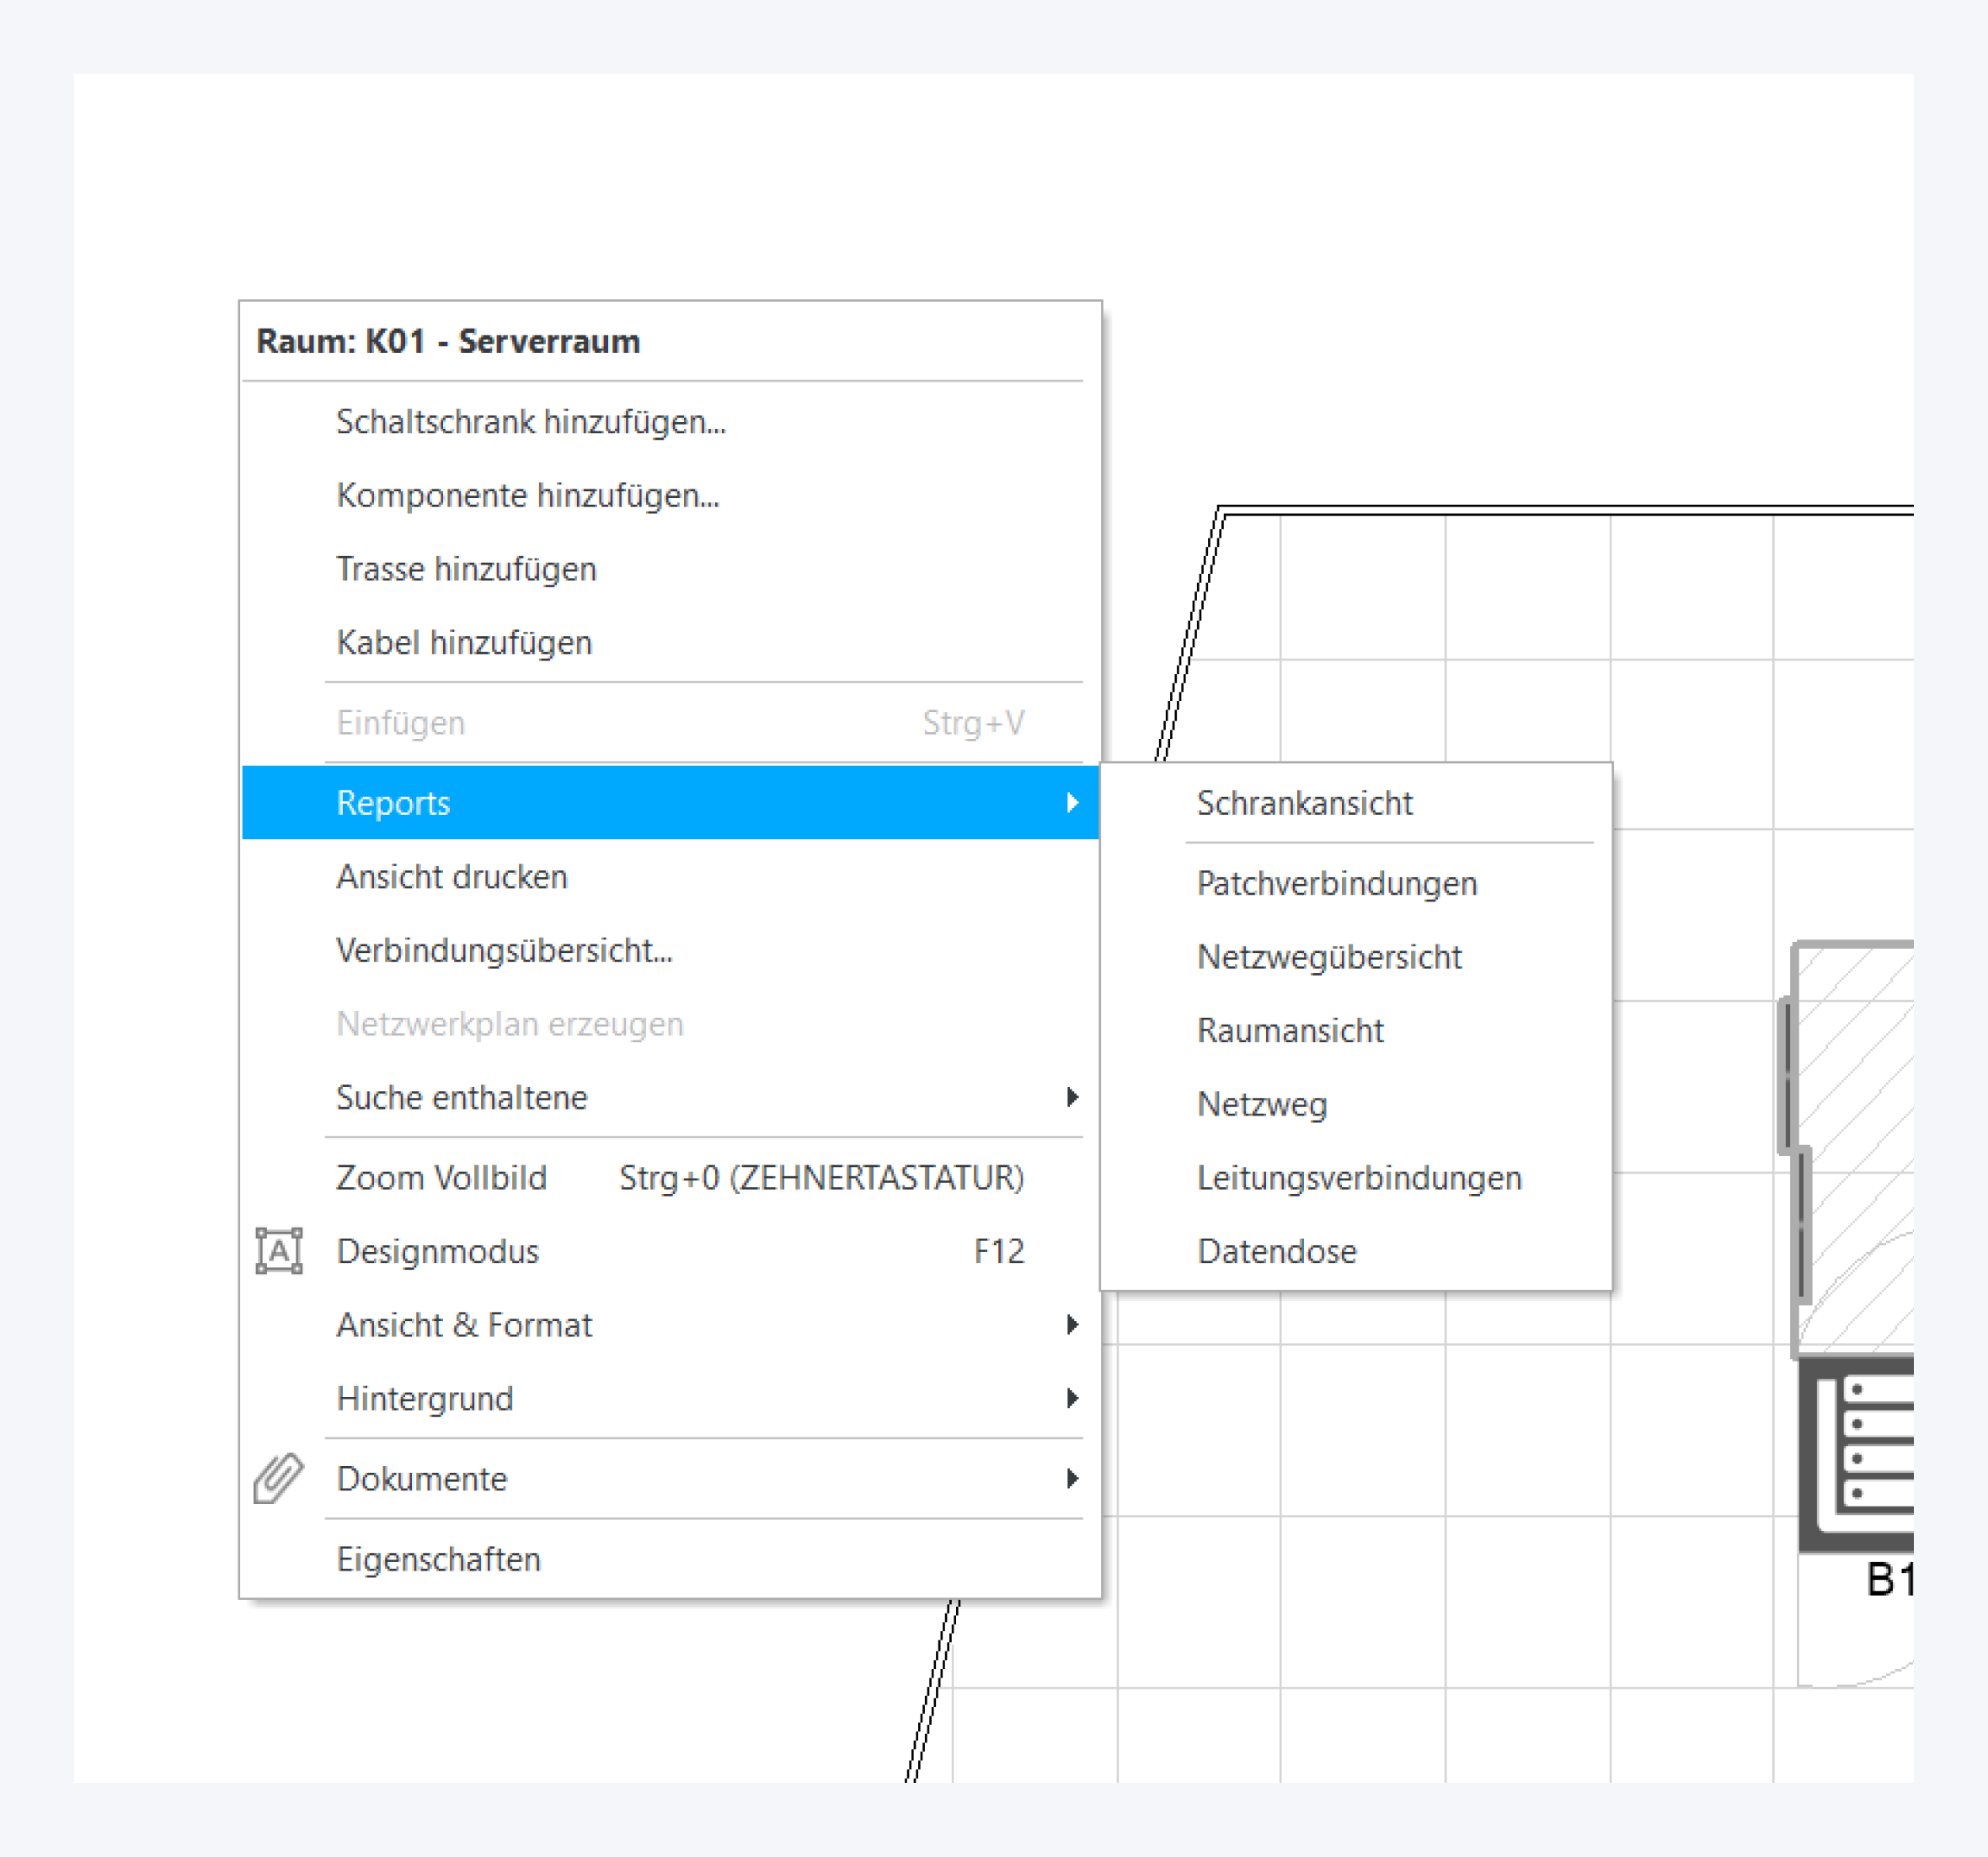Click Leitungsverbindungen report entry

coord(1359,1178)
